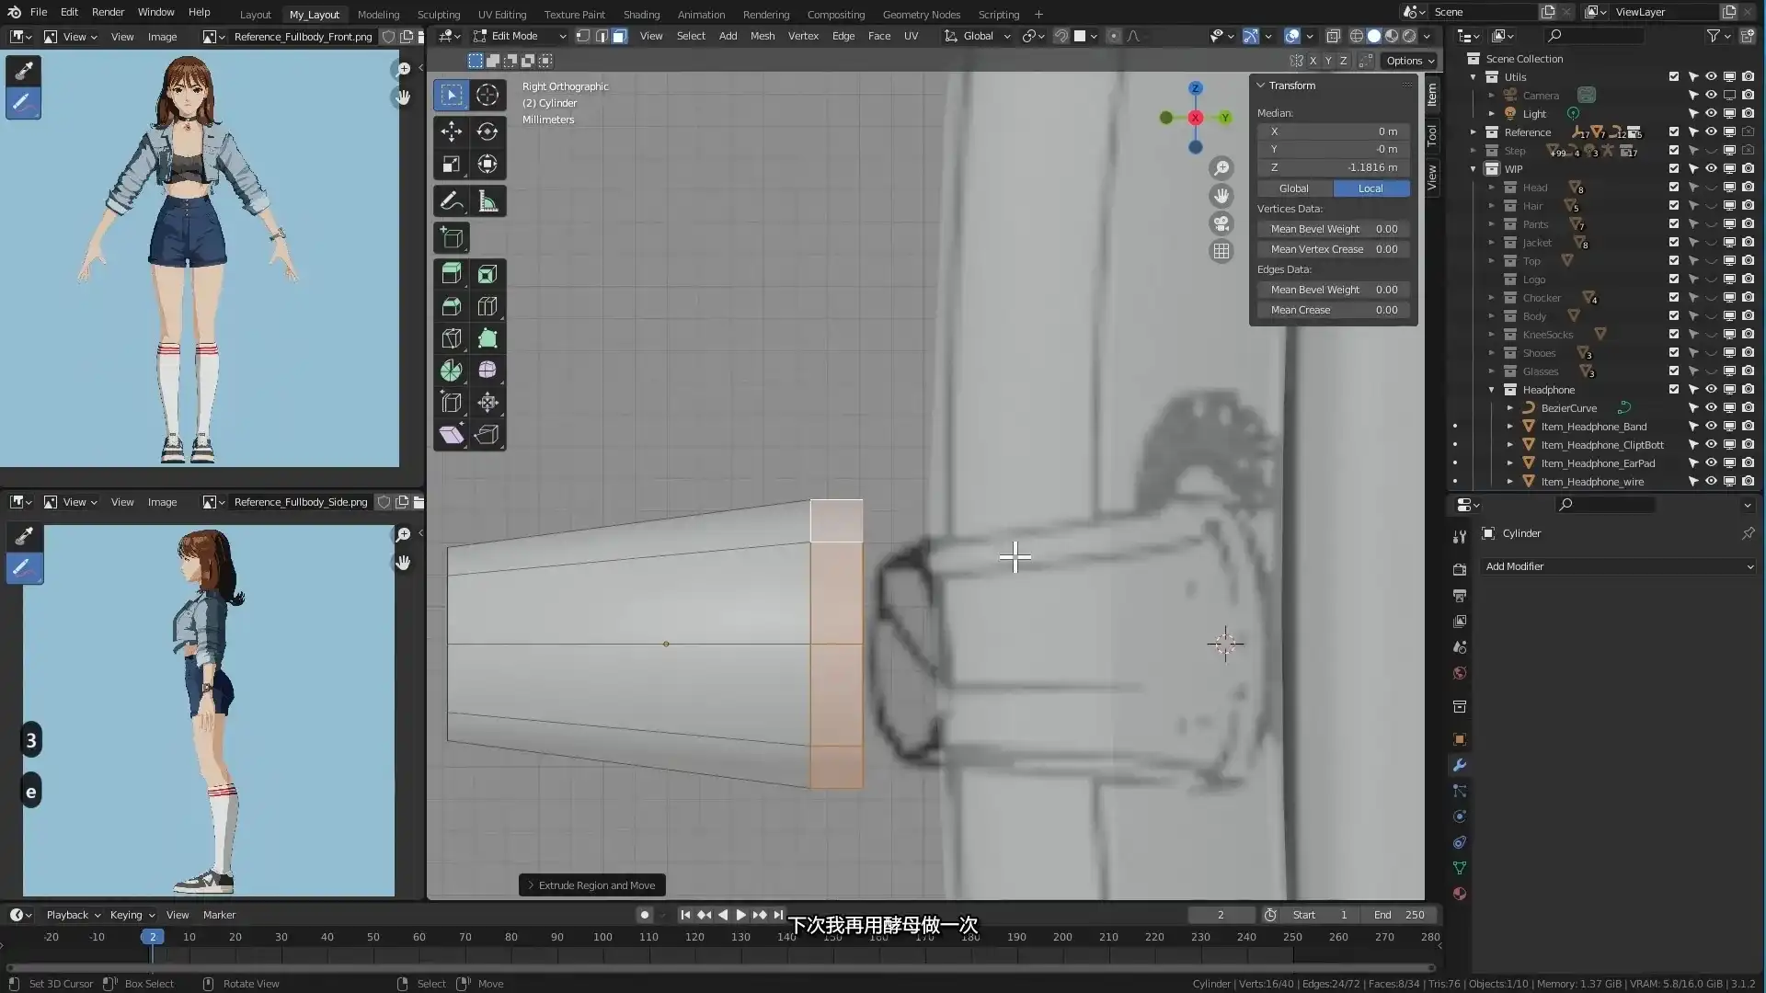1766x993 pixels.
Task: Toggle camera view in viewport gizmo
Action: [x=1221, y=223]
